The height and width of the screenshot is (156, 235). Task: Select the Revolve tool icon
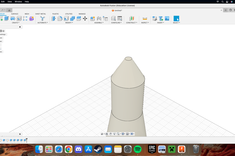coord(13,18)
